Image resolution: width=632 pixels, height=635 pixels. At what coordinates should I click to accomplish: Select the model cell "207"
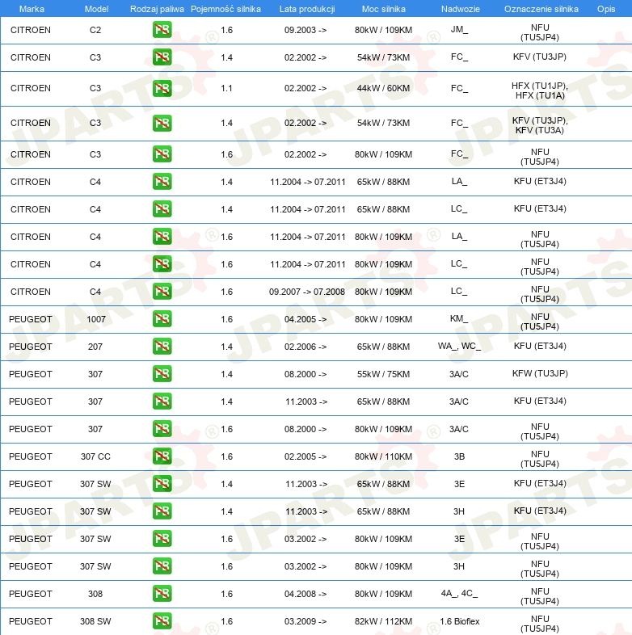click(x=95, y=347)
